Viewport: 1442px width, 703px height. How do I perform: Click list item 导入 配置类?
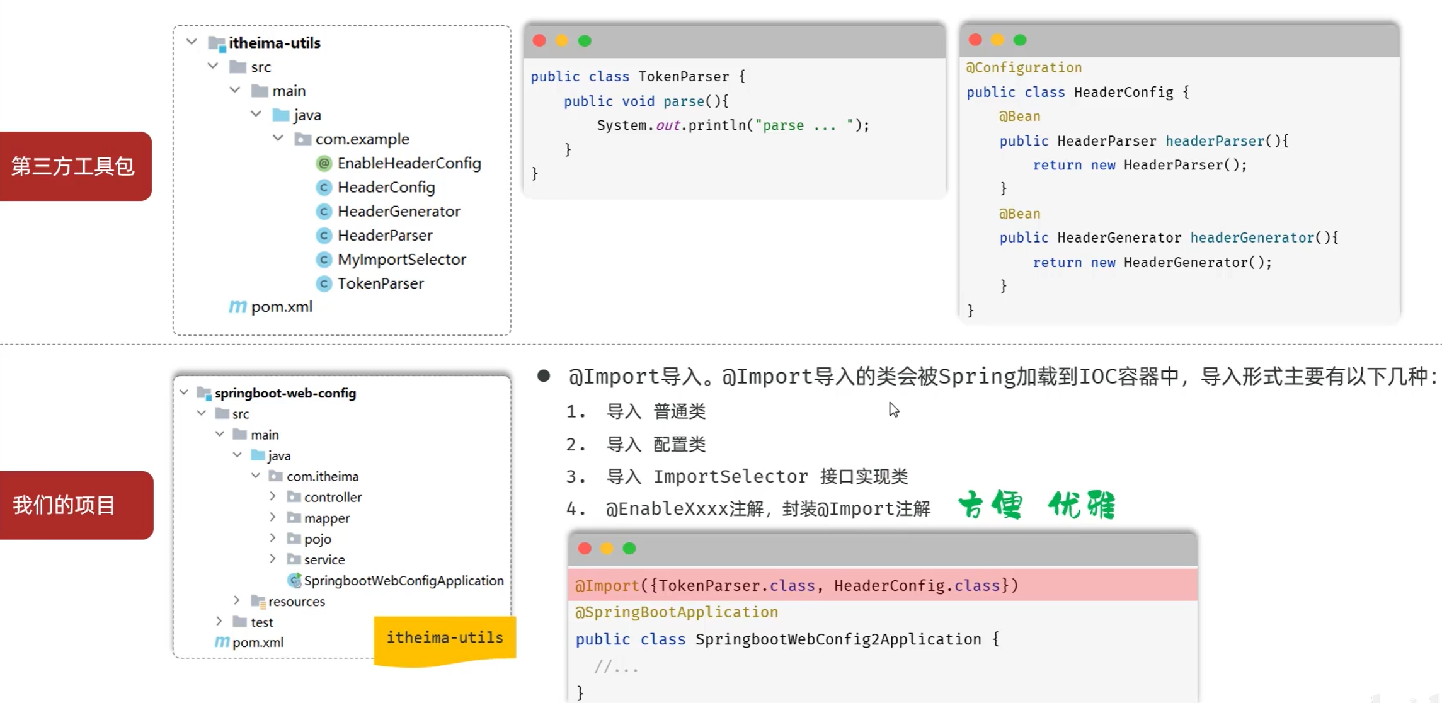point(655,445)
